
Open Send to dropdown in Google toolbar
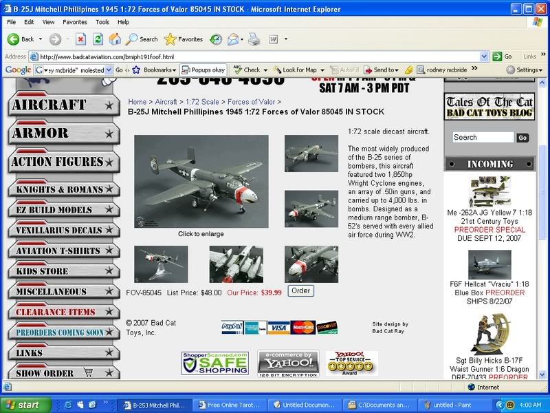397,70
